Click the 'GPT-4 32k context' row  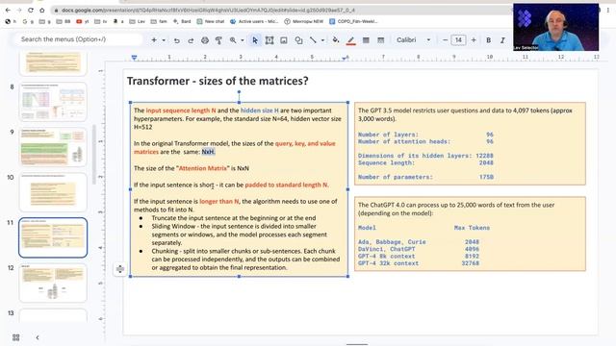tap(419, 263)
